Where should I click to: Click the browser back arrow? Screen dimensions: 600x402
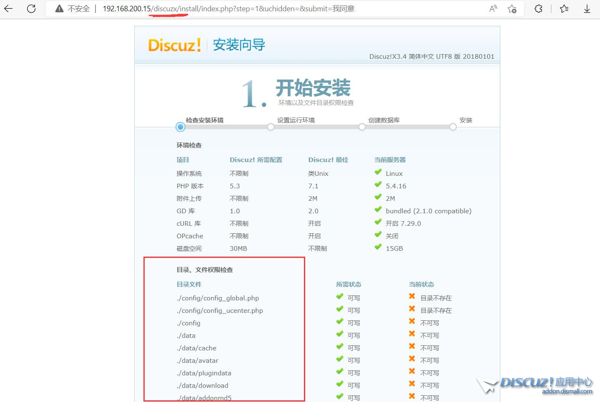click(x=9, y=9)
